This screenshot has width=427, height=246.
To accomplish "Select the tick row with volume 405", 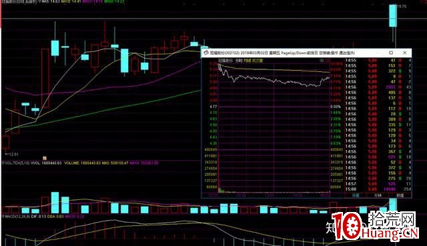I will pos(378,93).
